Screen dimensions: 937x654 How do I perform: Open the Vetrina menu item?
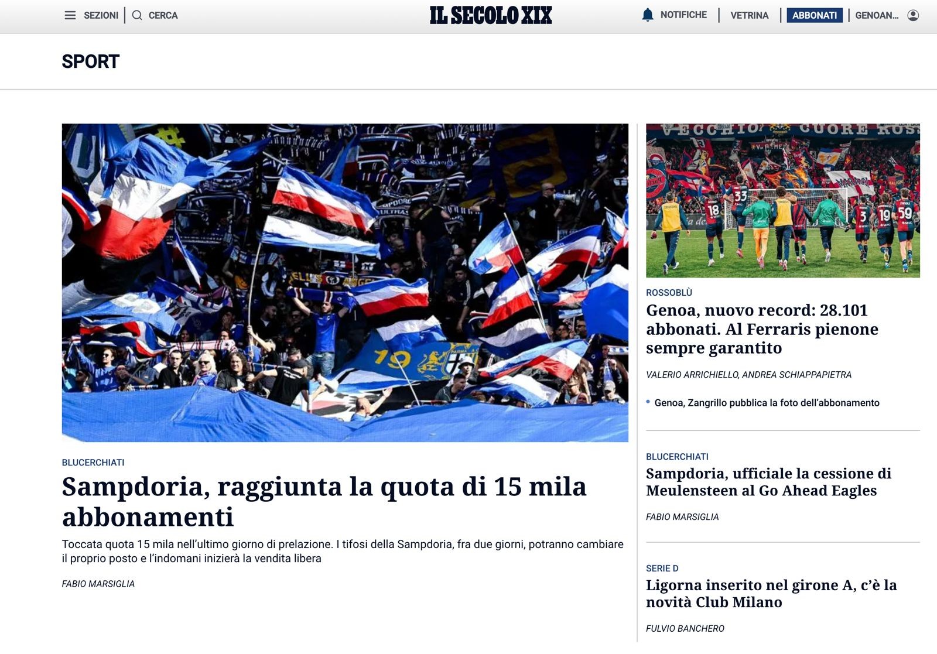pyautogui.click(x=749, y=15)
